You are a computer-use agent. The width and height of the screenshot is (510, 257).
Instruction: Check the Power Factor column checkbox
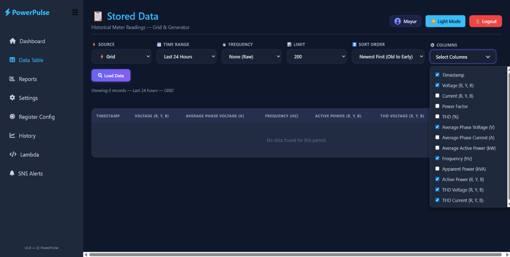coord(437,106)
